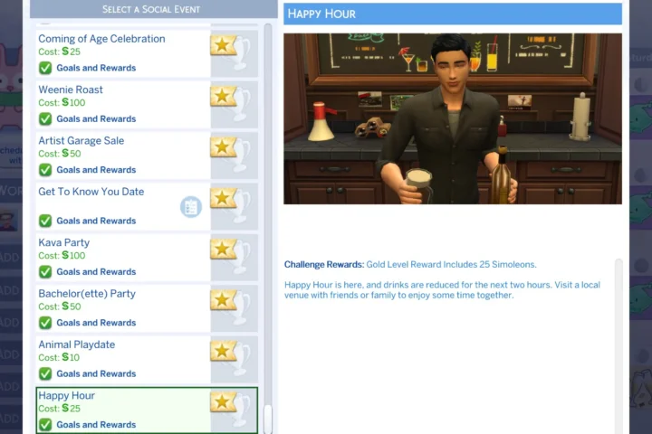Click the Coming of Age Celebration trophy icon
652x434 pixels.
[x=229, y=52]
